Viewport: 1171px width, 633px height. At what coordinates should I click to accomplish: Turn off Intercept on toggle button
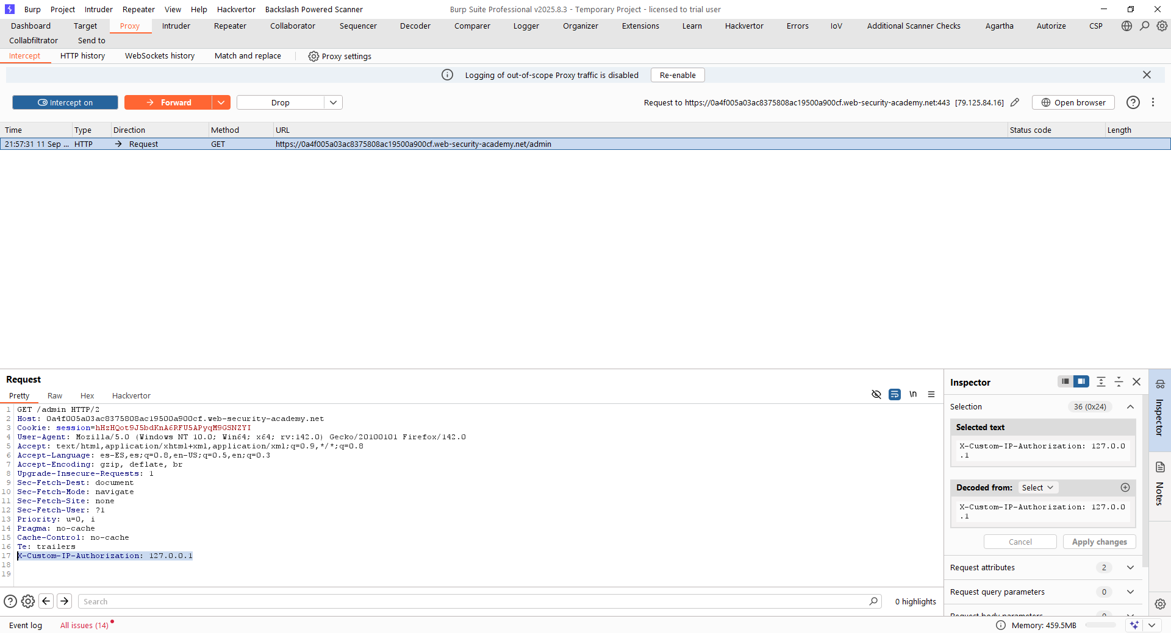click(65, 102)
